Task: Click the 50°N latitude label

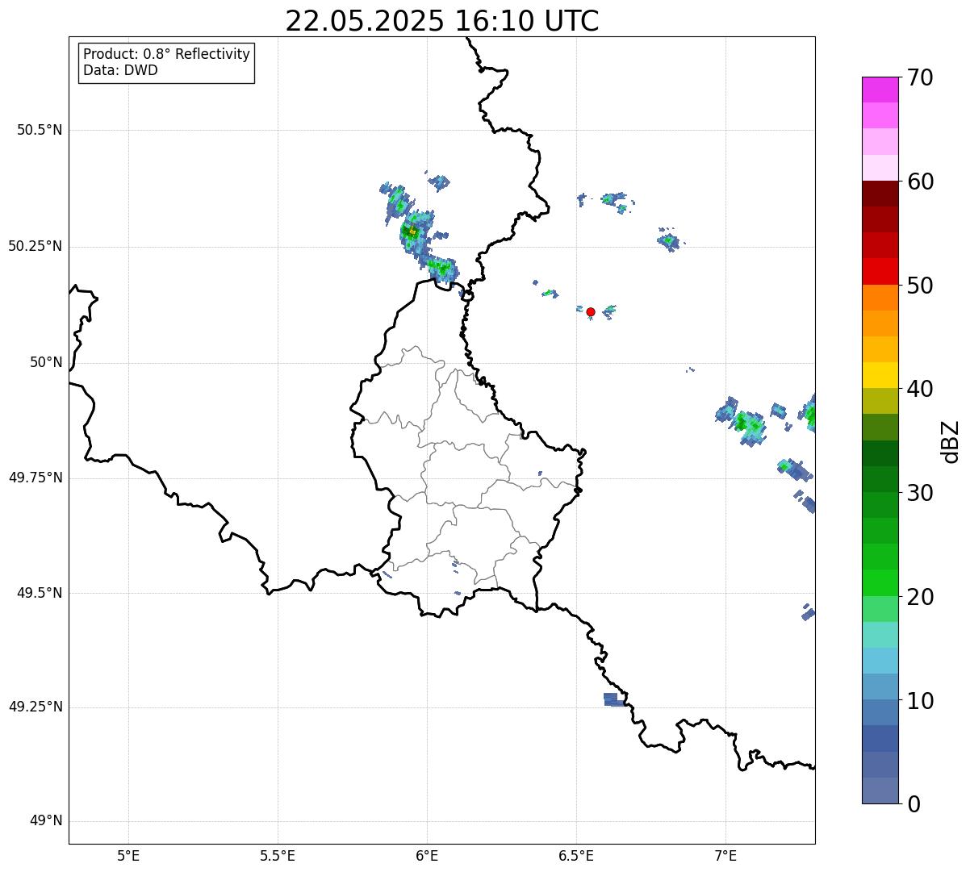Action: 46,362
